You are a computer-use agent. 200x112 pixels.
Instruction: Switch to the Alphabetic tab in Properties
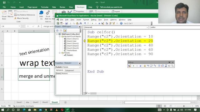pos(60,70)
